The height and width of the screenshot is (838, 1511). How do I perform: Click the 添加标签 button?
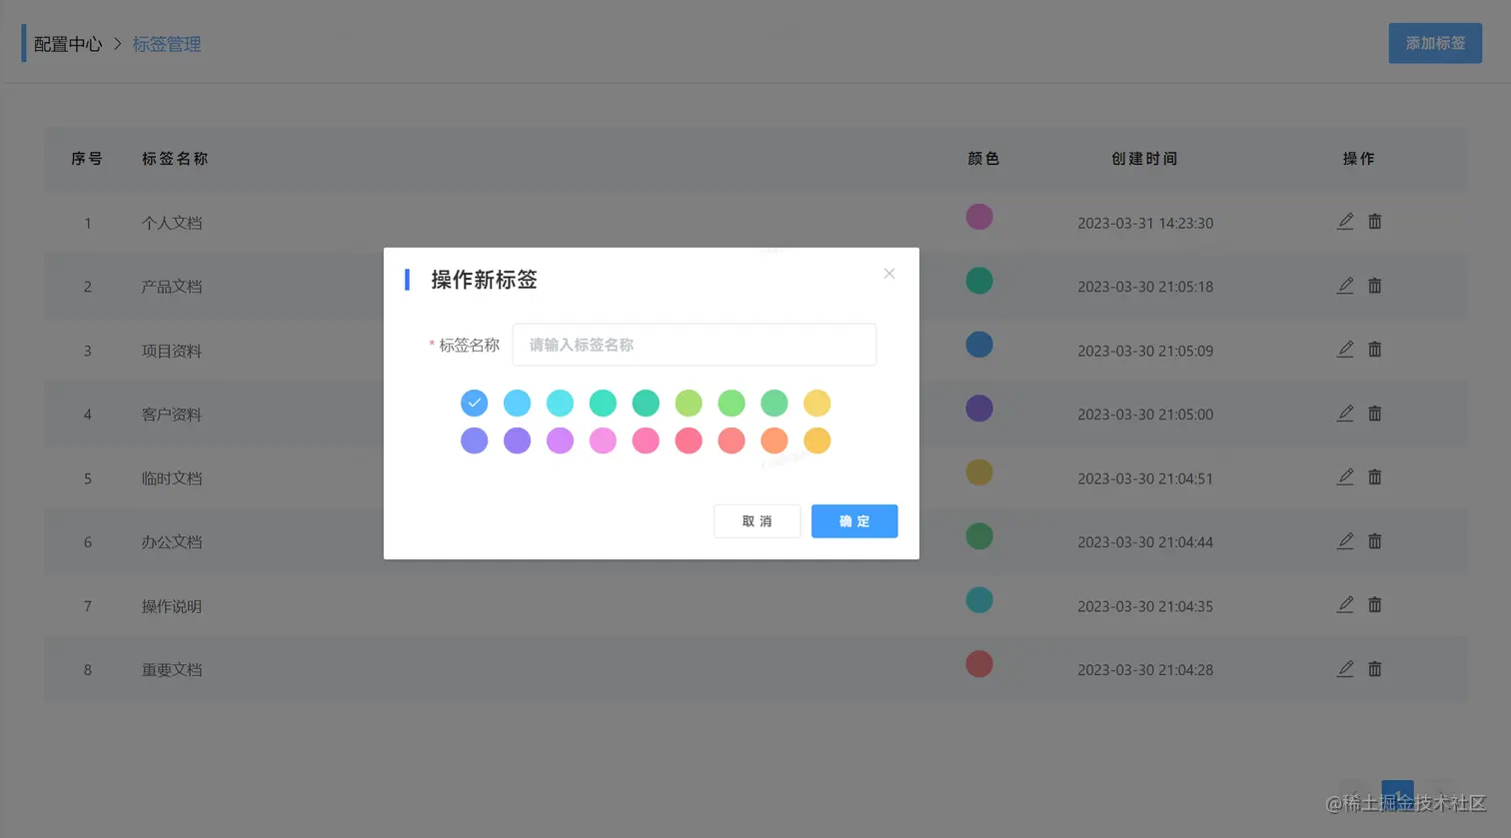pyautogui.click(x=1435, y=43)
